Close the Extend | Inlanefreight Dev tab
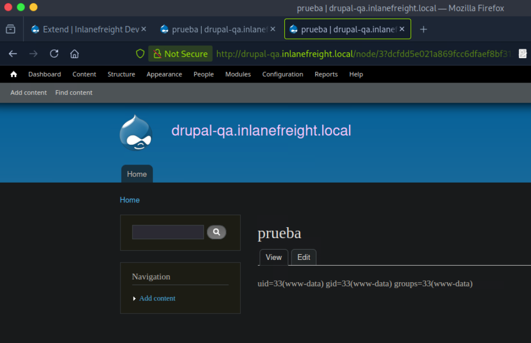 click(x=144, y=30)
